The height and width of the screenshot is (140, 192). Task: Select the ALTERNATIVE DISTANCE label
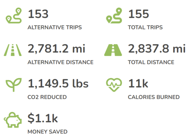(x=60, y=62)
